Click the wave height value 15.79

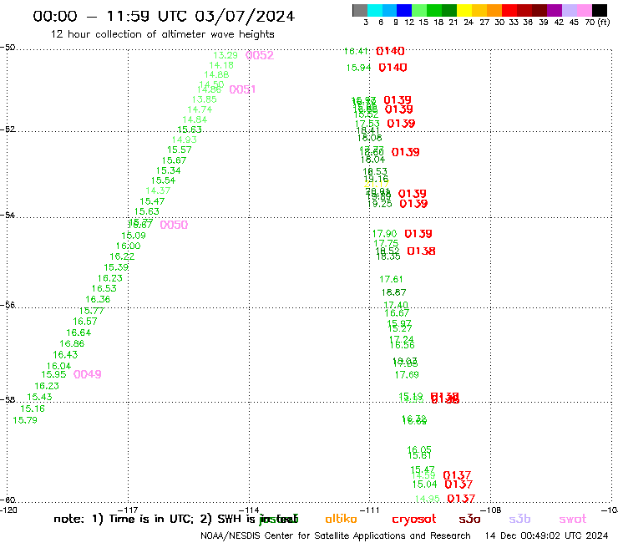25,420
